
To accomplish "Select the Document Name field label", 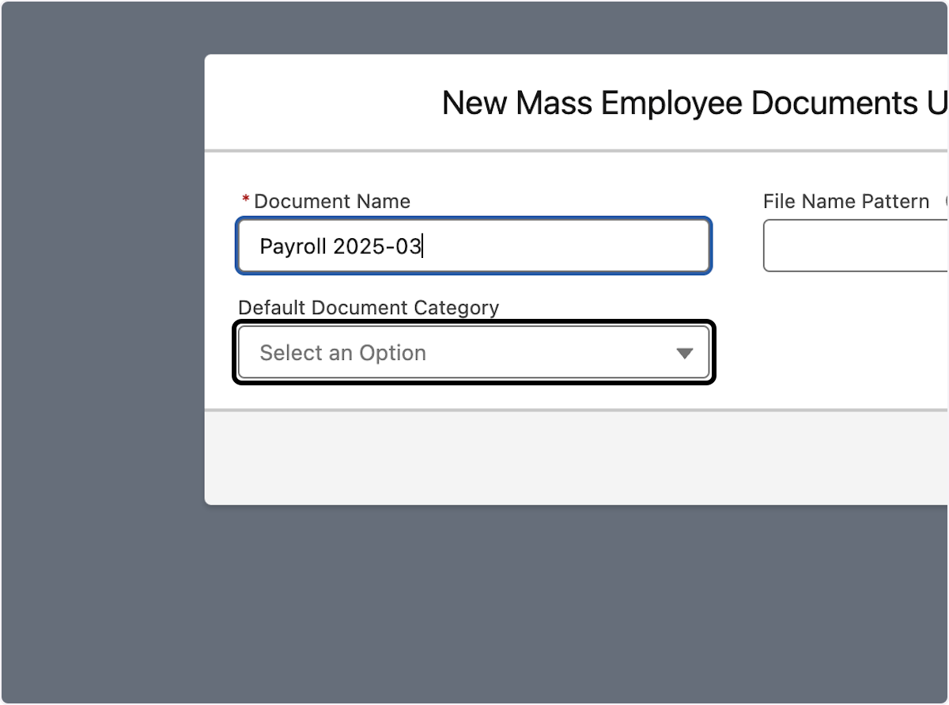I will pyautogui.click(x=332, y=201).
